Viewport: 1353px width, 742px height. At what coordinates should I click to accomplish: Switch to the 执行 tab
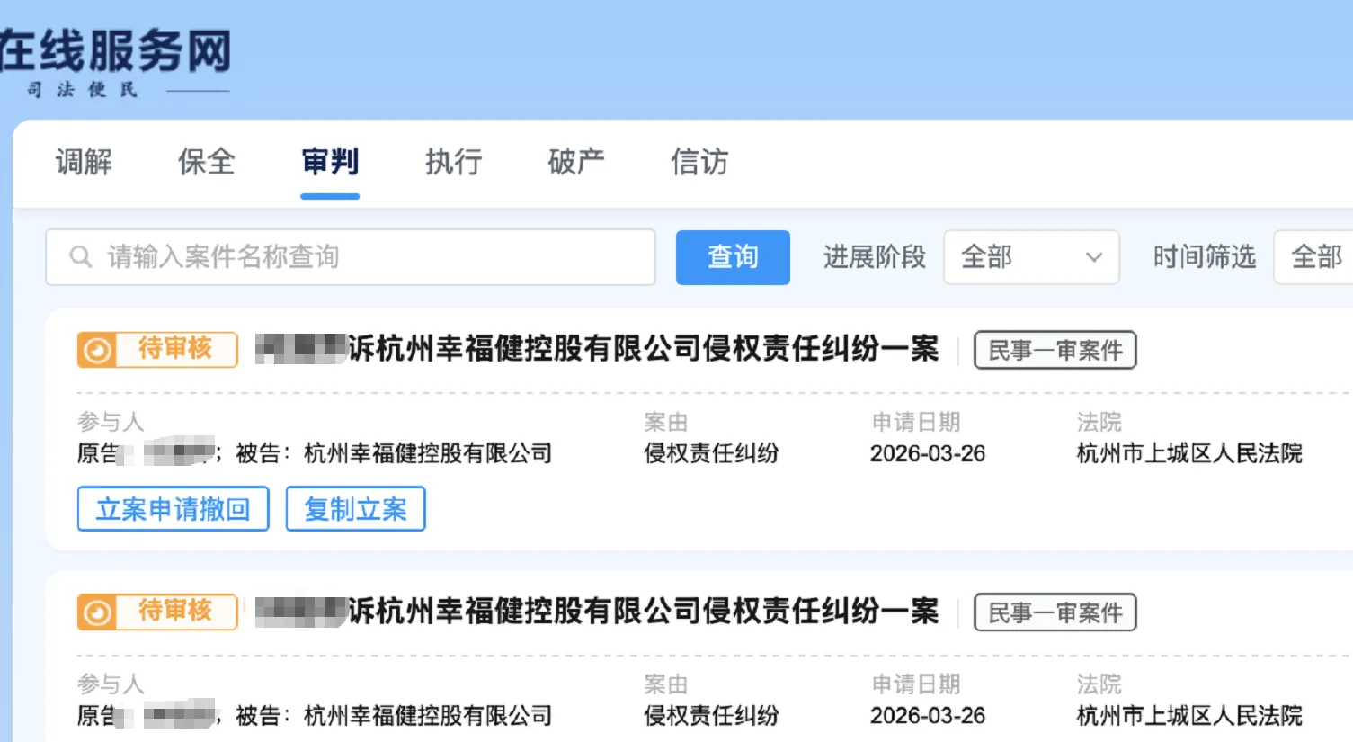pyautogui.click(x=453, y=163)
